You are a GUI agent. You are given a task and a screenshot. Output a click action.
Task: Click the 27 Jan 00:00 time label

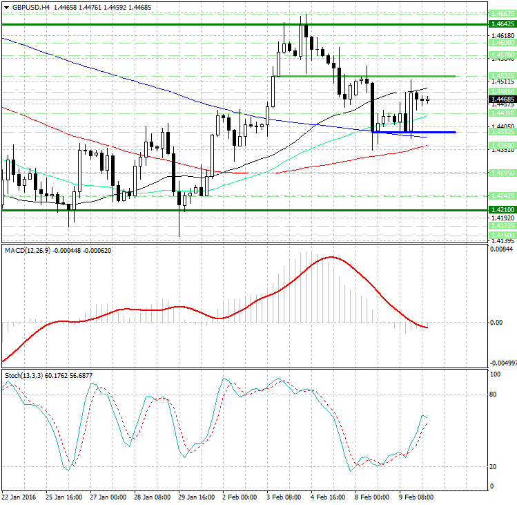click(108, 497)
